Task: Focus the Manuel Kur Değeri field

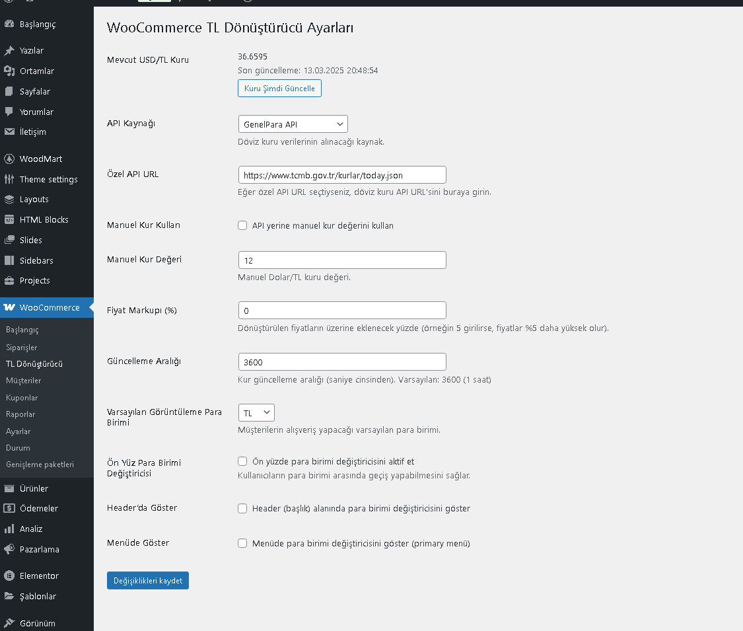Action: [342, 260]
